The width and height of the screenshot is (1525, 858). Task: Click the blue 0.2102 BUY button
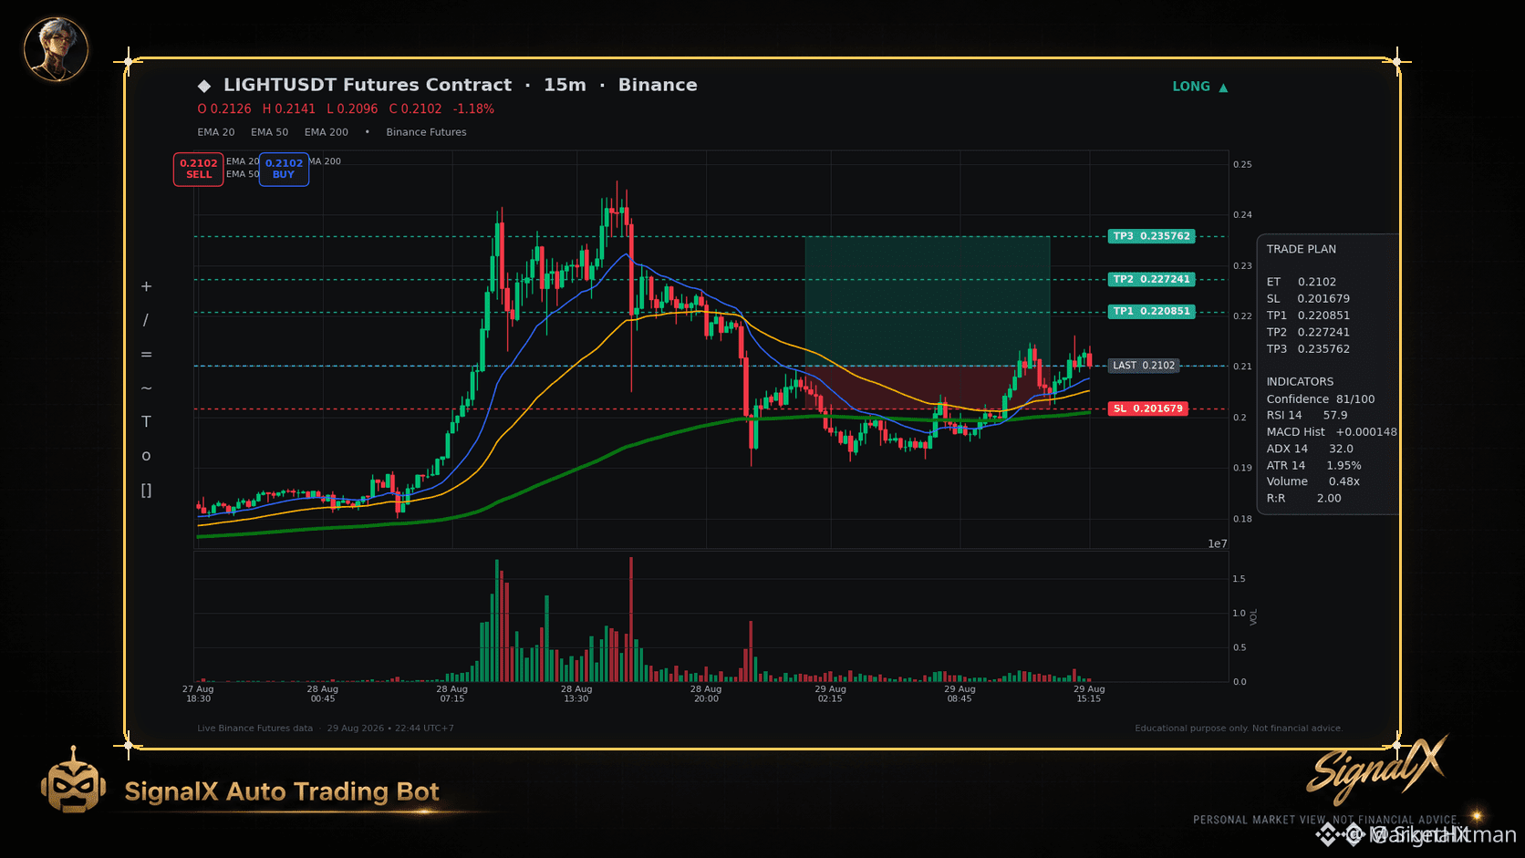pos(284,169)
